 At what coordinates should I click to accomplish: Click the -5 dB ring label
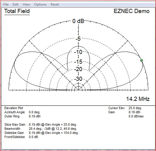[78, 39]
